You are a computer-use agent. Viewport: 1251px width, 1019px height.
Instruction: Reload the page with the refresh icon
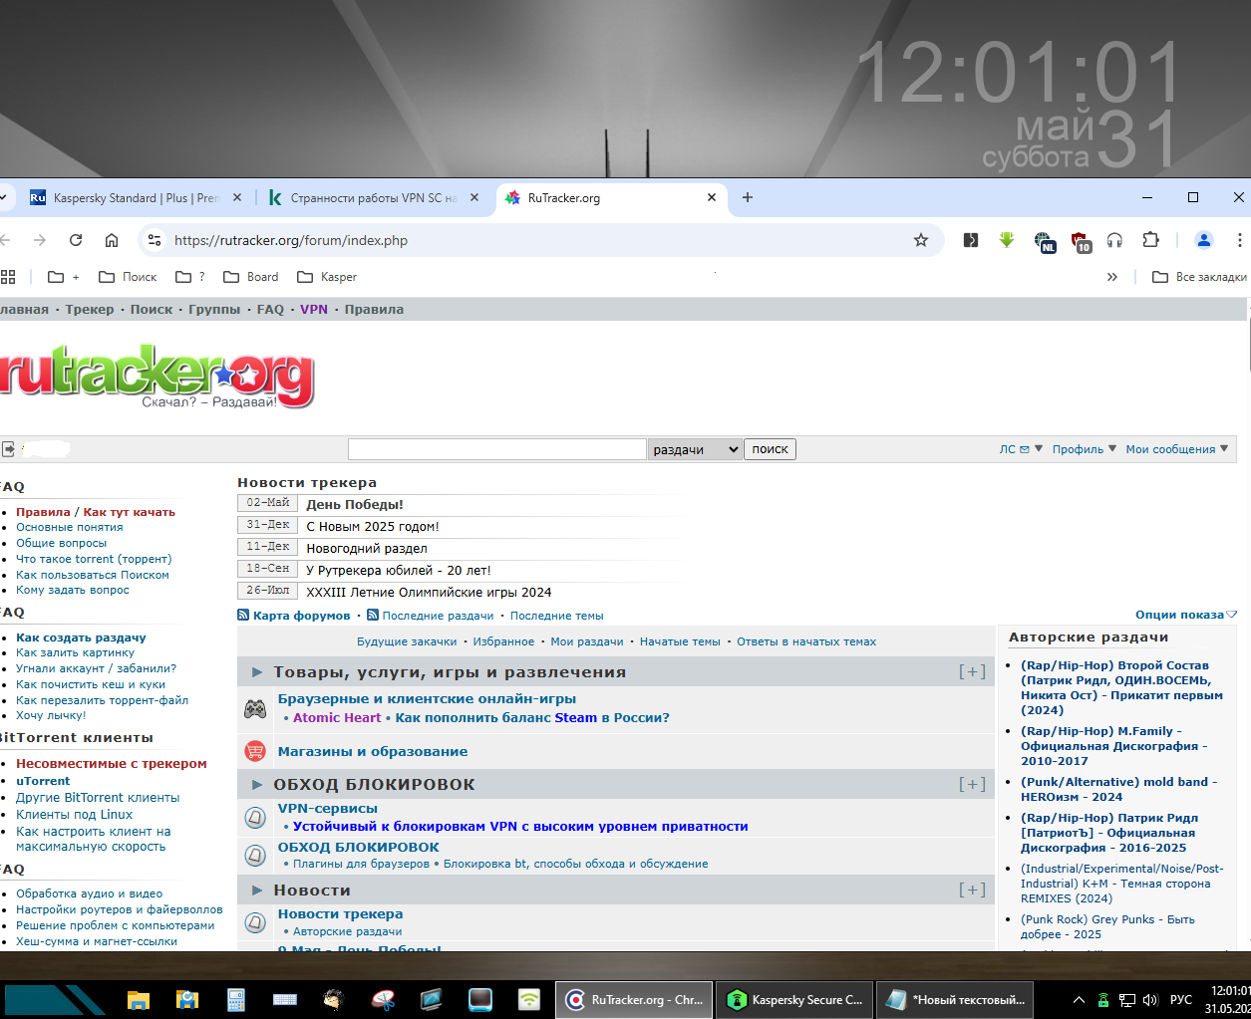76,240
